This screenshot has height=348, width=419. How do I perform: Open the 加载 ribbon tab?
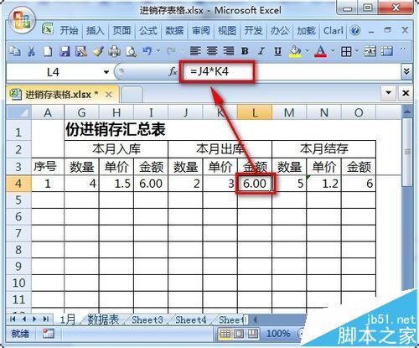pos(306,30)
